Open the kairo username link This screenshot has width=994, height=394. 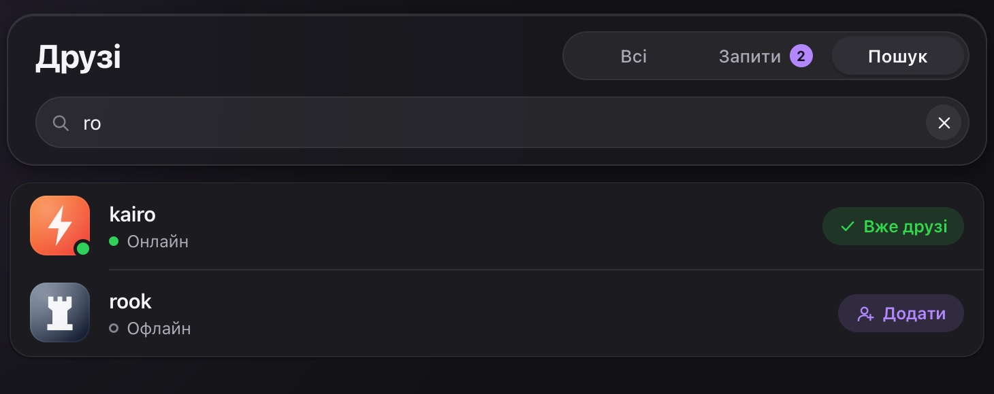(133, 215)
